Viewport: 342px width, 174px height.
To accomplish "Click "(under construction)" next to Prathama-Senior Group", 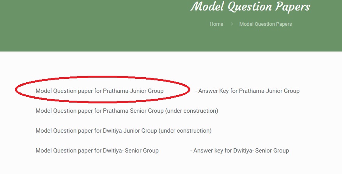I will tap(191, 111).
